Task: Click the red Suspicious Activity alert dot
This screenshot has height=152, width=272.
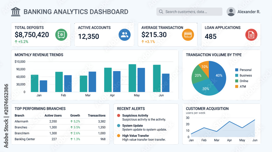Action: click(x=119, y=115)
